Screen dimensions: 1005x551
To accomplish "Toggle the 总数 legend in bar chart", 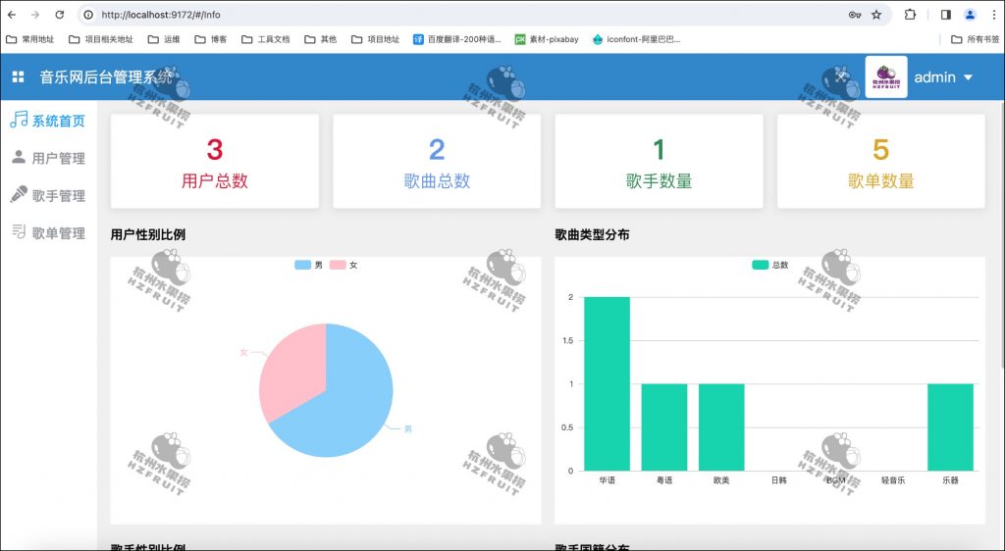I will click(769, 265).
